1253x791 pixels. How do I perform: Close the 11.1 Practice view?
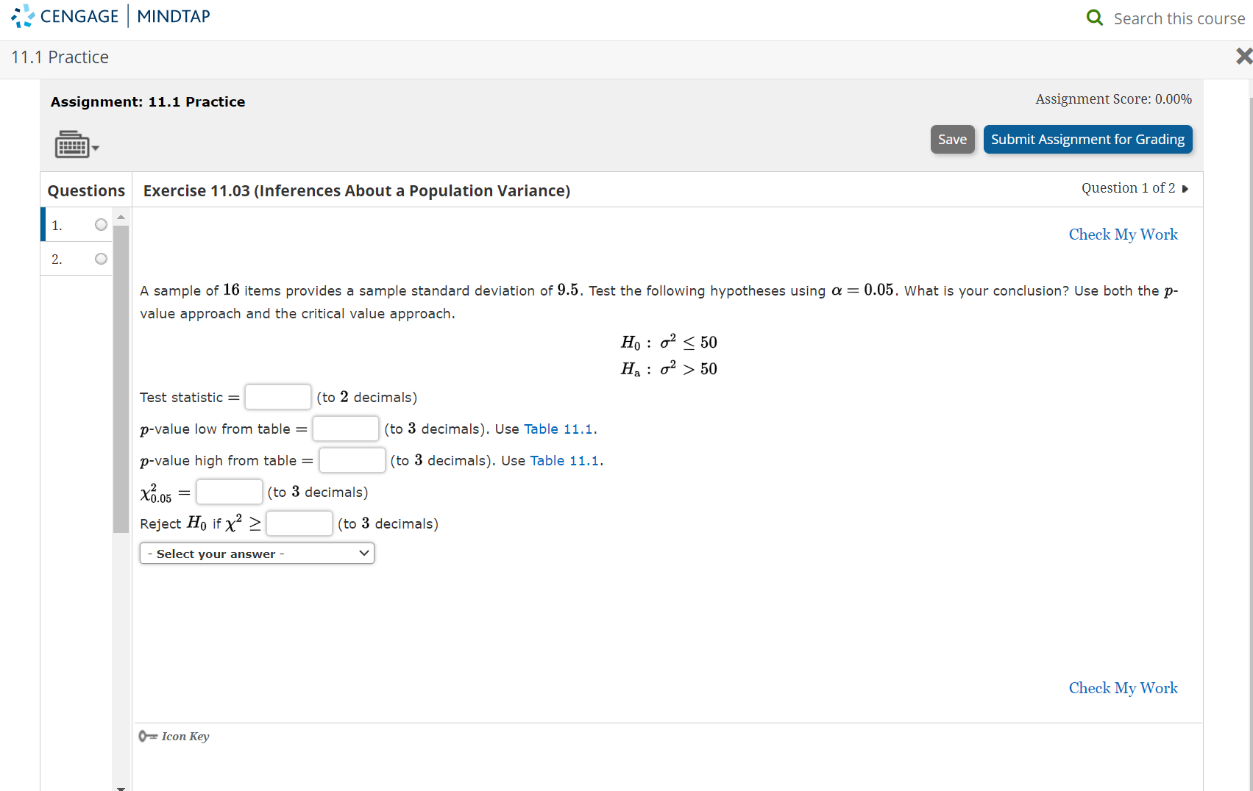(1243, 55)
